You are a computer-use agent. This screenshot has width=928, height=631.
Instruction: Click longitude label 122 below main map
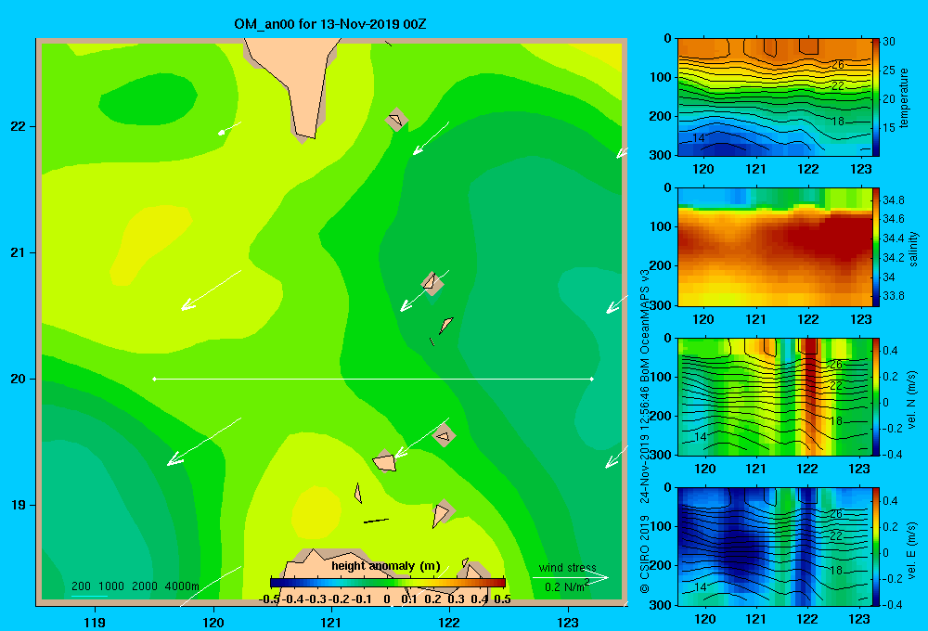click(449, 622)
